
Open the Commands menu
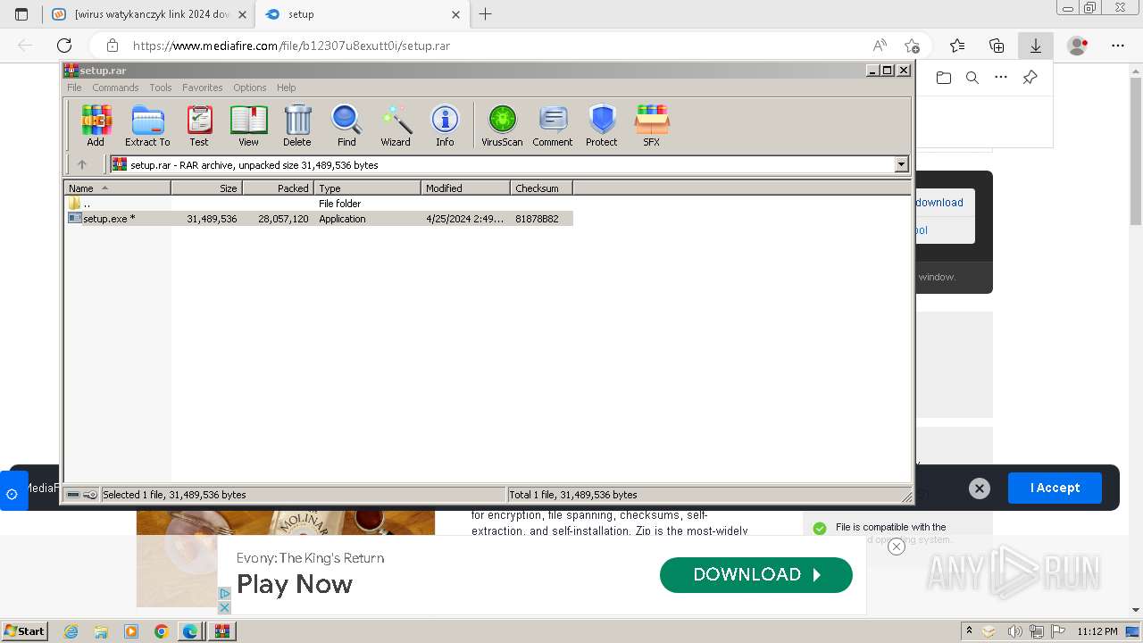pyautogui.click(x=115, y=88)
